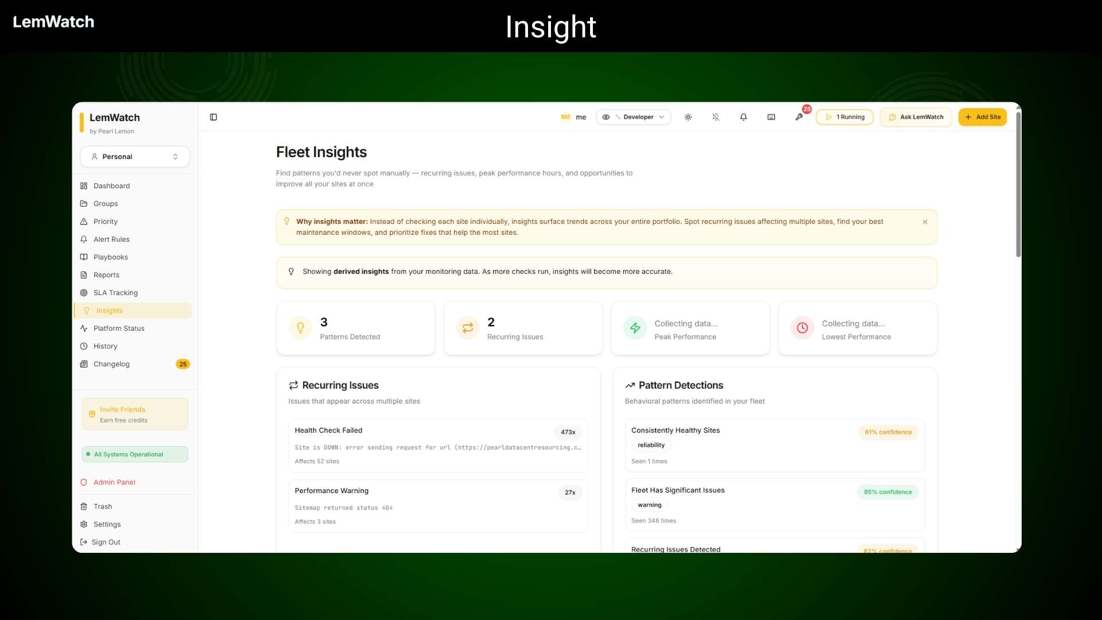Open the Playbooks section

[110, 257]
